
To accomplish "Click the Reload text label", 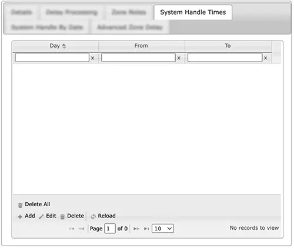I will click(107, 216).
